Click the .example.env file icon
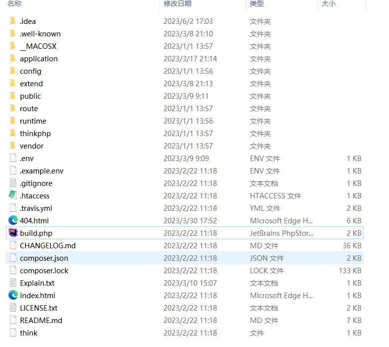The image size is (389, 347). [13, 171]
